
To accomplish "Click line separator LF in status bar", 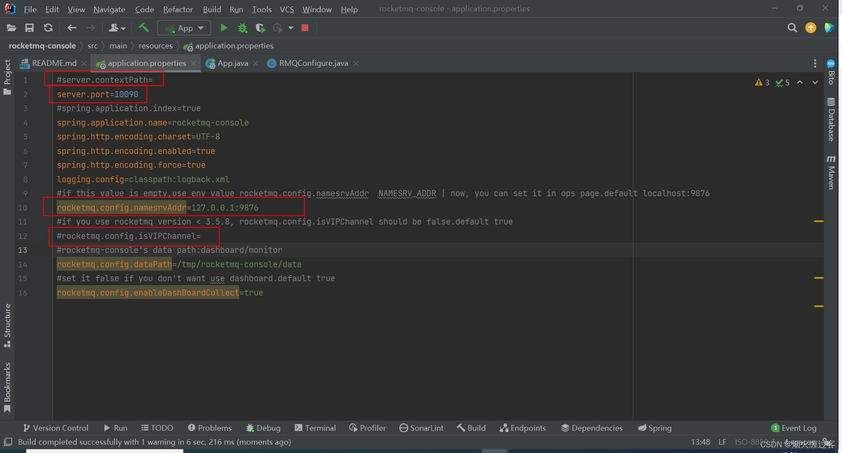I will [722, 442].
